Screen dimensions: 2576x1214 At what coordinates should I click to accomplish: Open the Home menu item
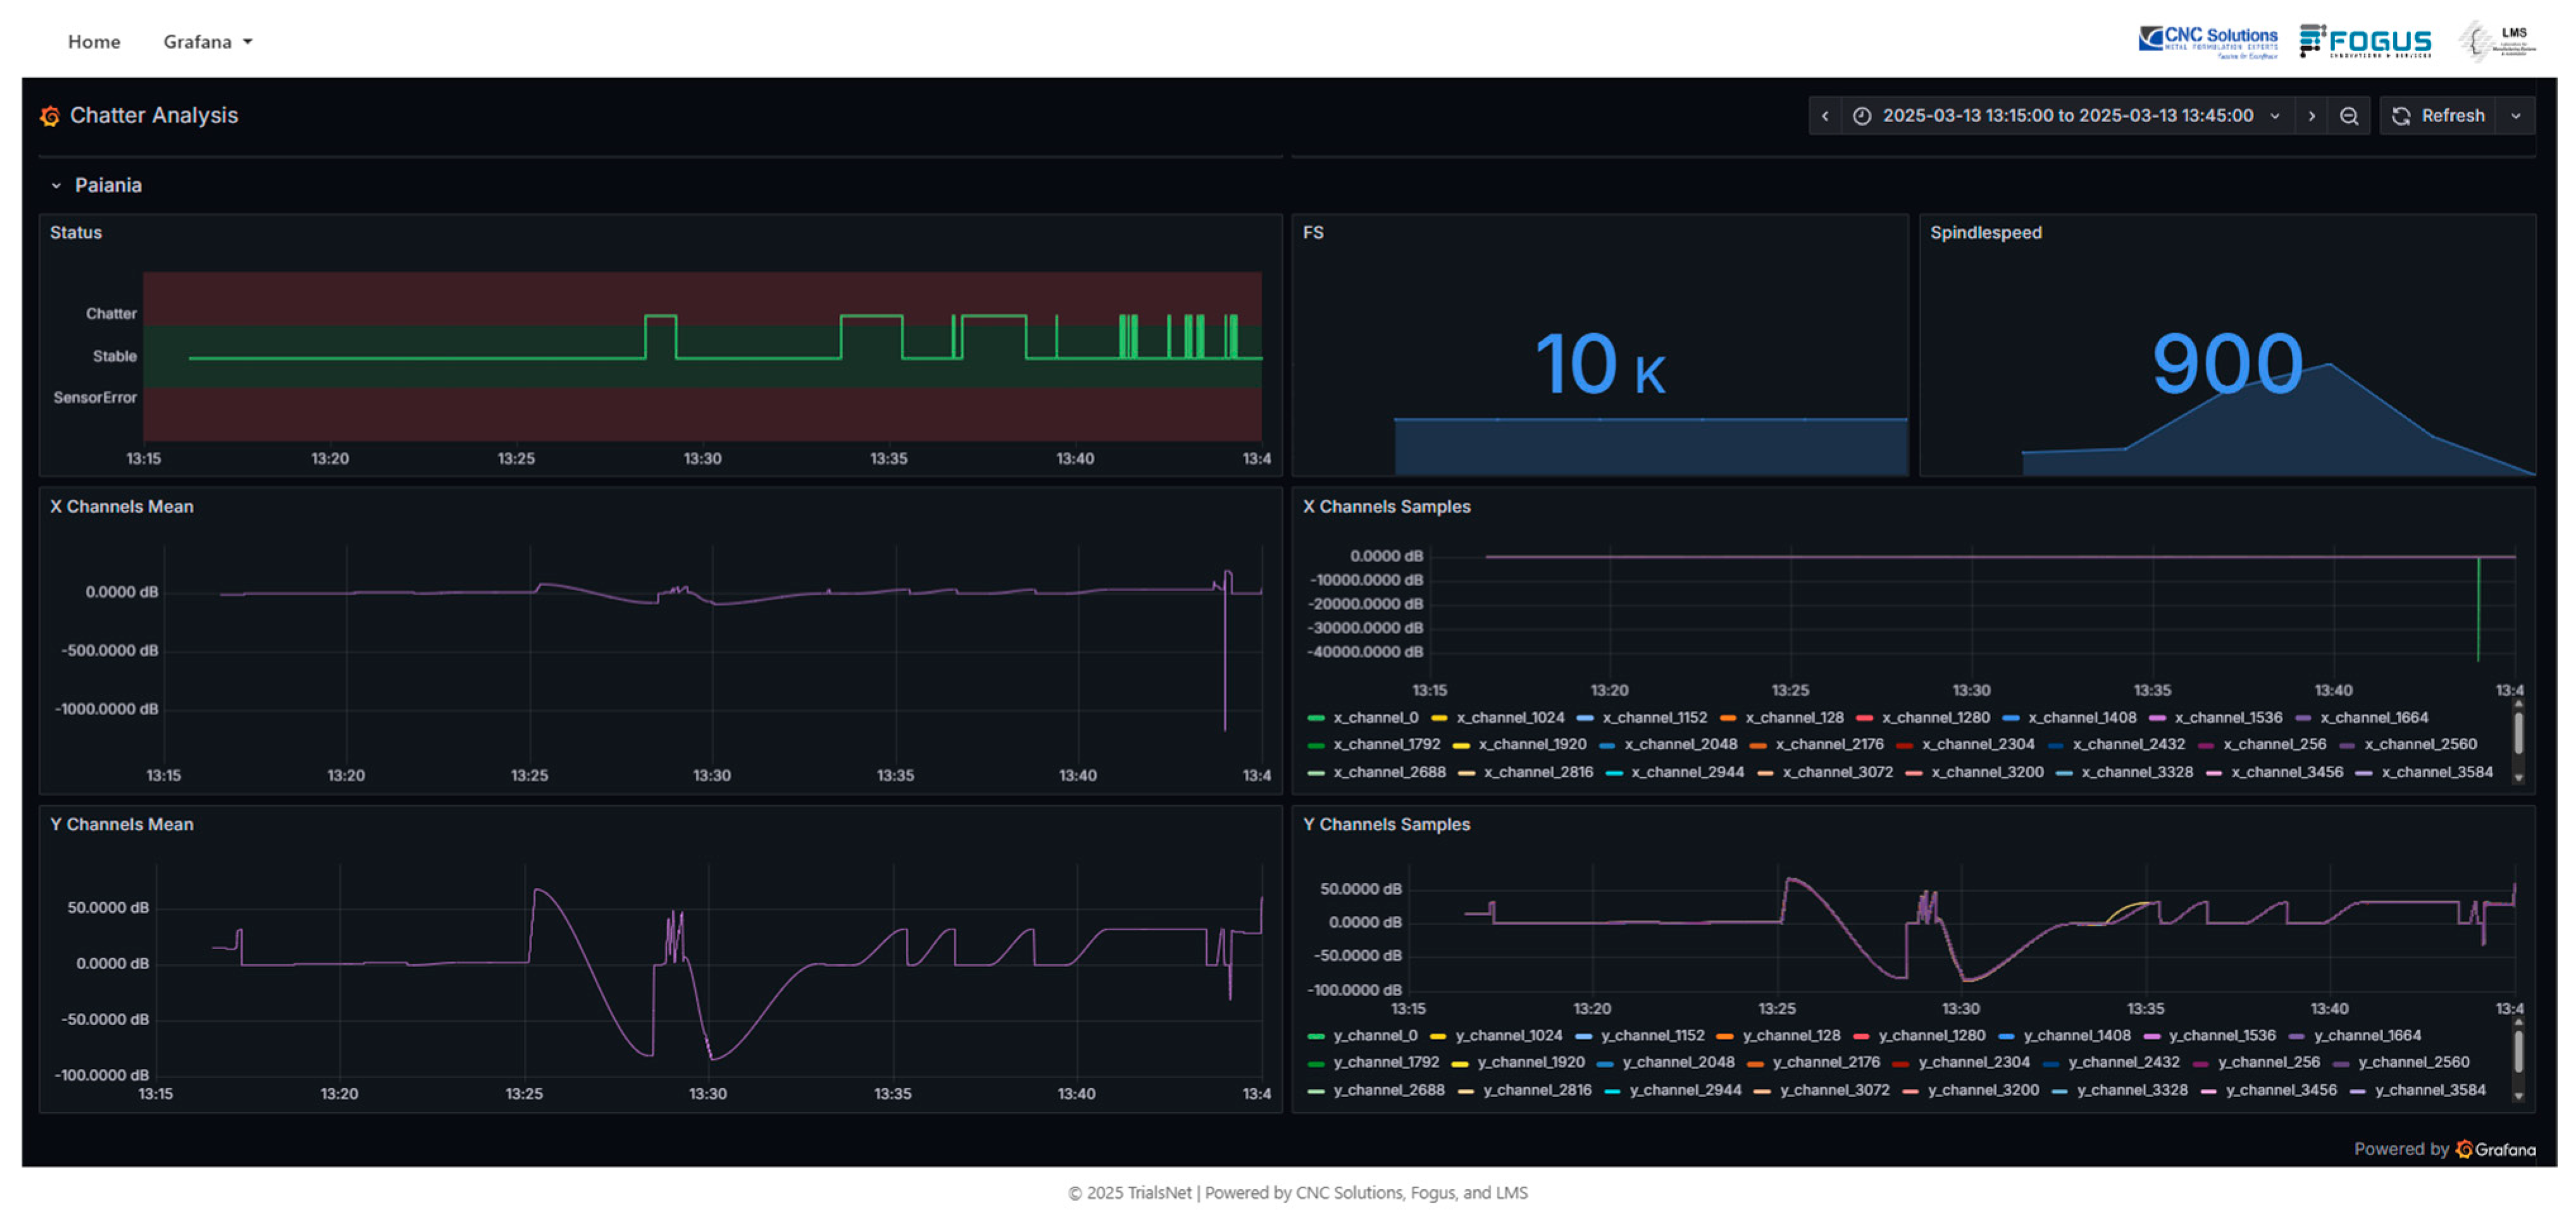click(x=94, y=42)
